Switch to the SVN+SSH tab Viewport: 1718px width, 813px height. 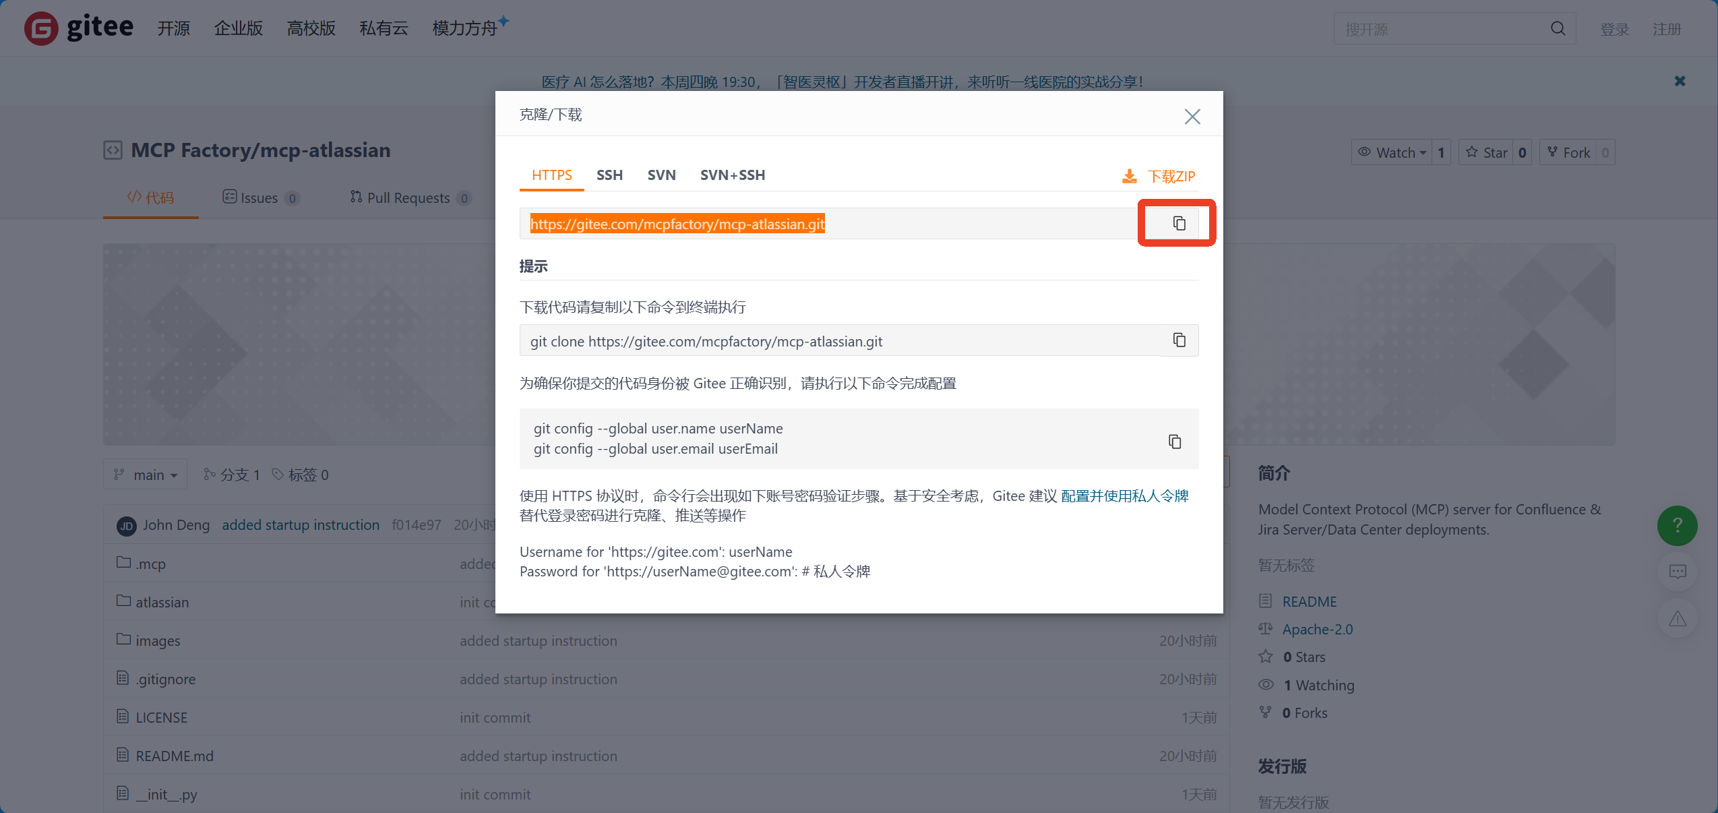tap(732, 175)
